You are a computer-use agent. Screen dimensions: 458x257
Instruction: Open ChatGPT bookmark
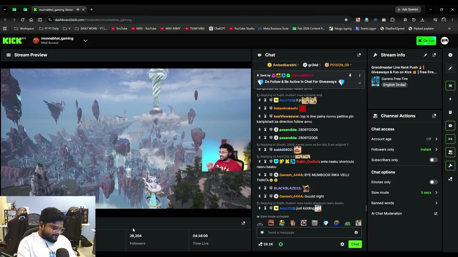217,29
